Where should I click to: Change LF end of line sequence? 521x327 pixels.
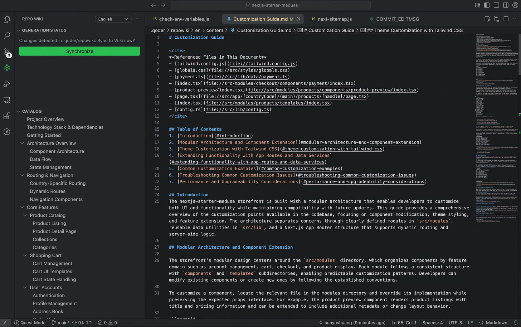pyautogui.click(x=470, y=322)
